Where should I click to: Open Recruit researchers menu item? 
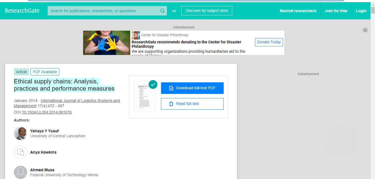click(x=298, y=11)
